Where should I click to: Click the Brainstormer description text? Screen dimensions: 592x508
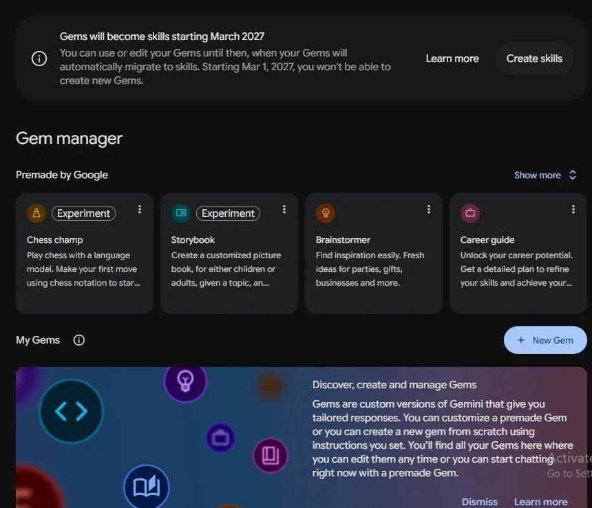[370, 269]
